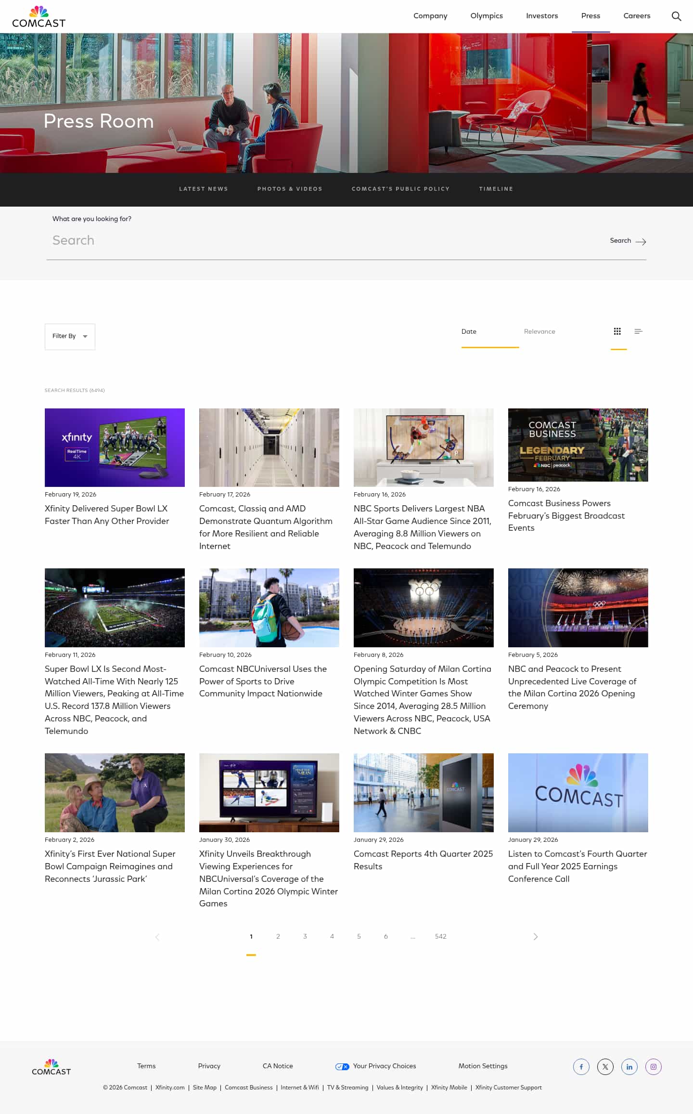Open the Press menu
693x1114 pixels.
pyautogui.click(x=590, y=16)
